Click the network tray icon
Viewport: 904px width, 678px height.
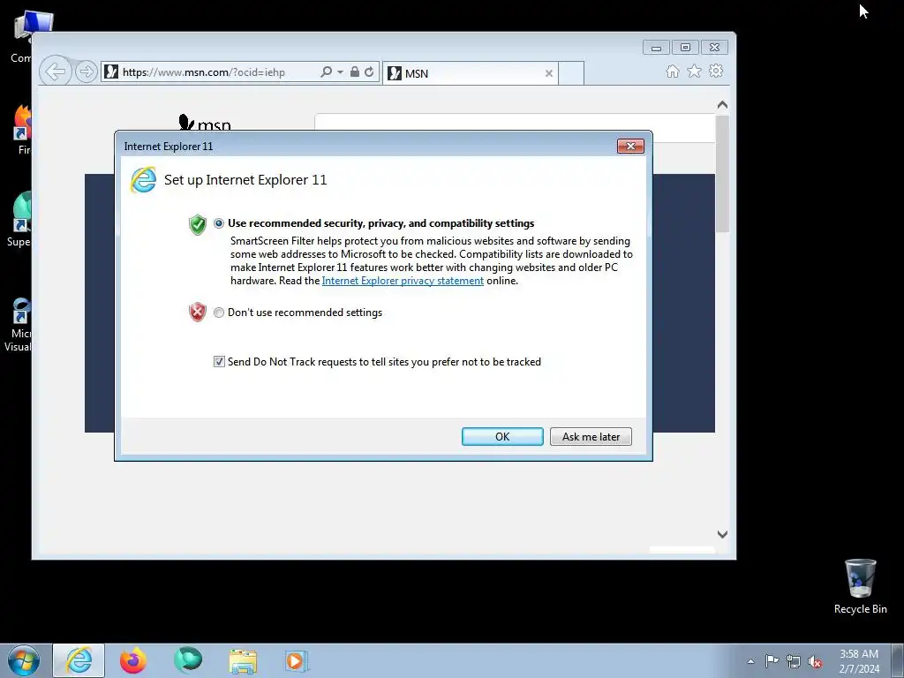coord(794,661)
